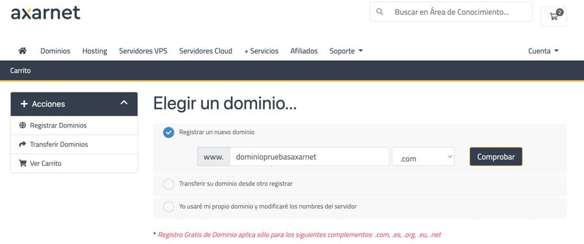Select Yo usaré mi propio dominio option
This screenshot has width=584, height=244.
click(x=168, y=206)
